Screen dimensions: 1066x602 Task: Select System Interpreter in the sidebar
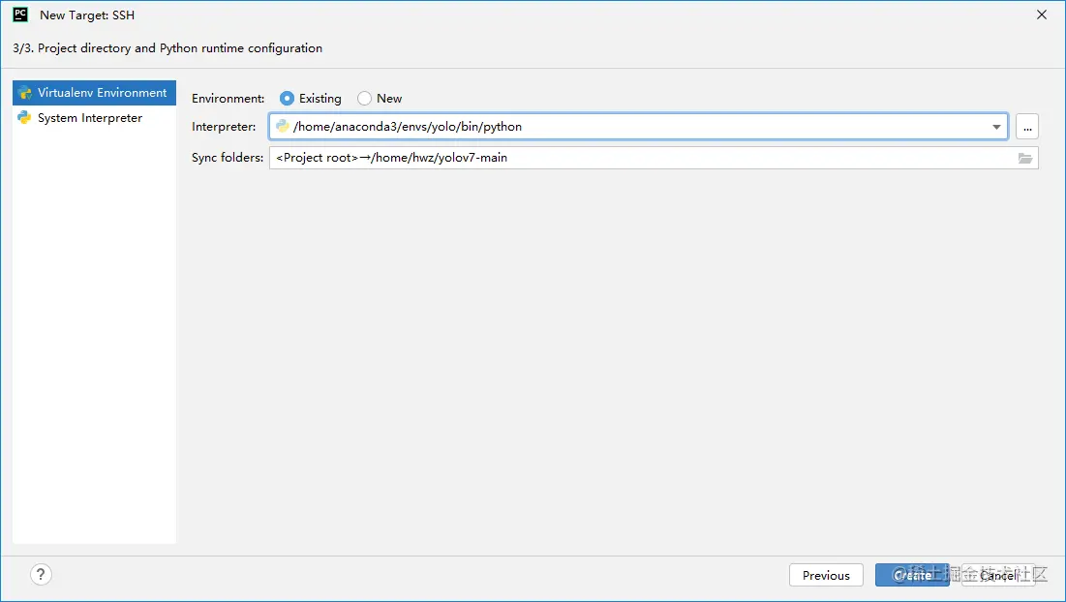(94, 117)
